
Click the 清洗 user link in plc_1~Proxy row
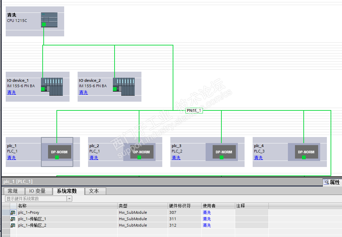click(x=207, y=212)
